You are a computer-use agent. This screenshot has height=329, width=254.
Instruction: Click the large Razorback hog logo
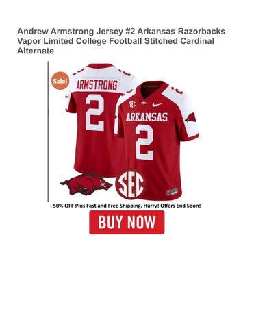(86, 184)
